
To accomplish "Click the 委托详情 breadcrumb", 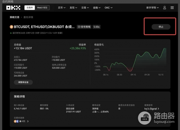I will click(28, 17).
